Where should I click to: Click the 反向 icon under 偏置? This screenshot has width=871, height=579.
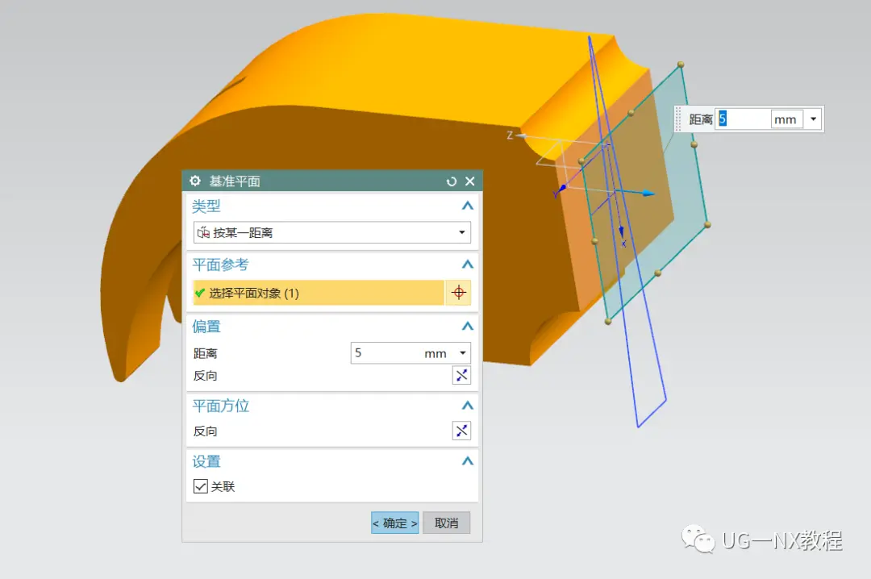(461, 376)
